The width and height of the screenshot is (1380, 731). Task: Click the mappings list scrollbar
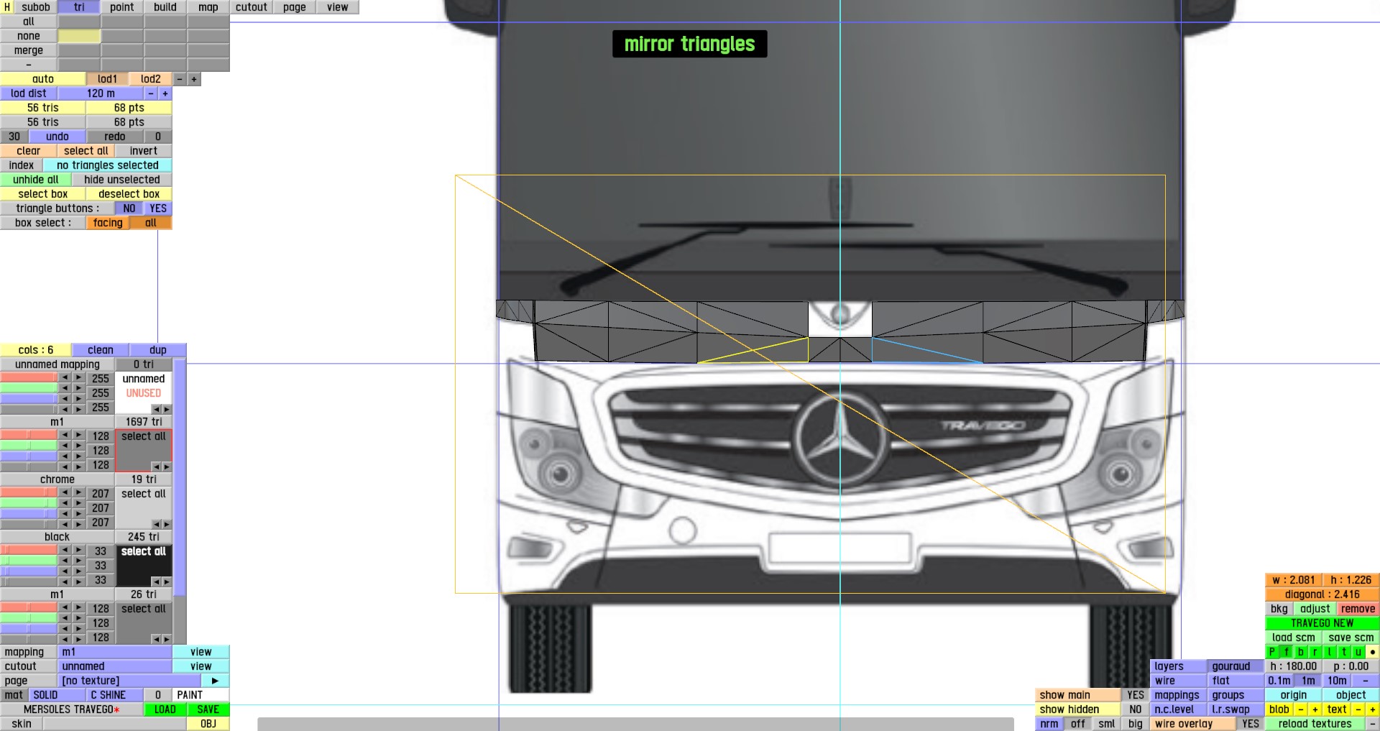[x=180, y=478]
